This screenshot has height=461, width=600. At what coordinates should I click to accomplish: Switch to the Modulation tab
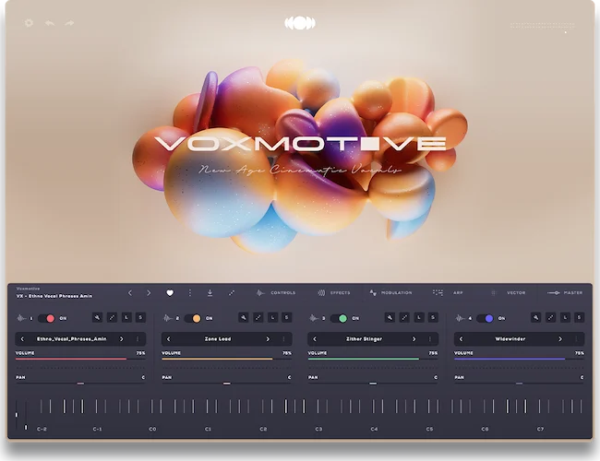pyautogui.click(x=390, y=293)
